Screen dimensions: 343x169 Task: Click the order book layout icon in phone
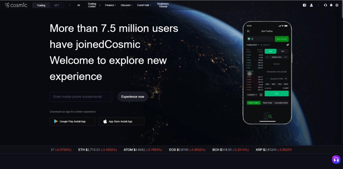coord(261,95)
